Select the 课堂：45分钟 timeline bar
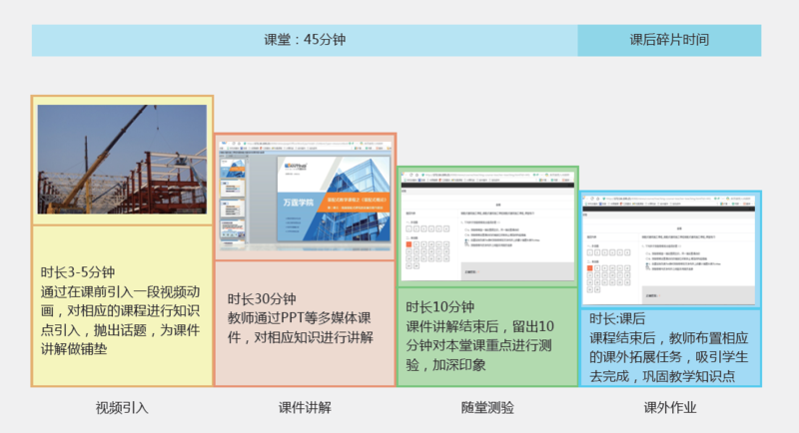Screen dimensions: 799x433 [305, 40]
